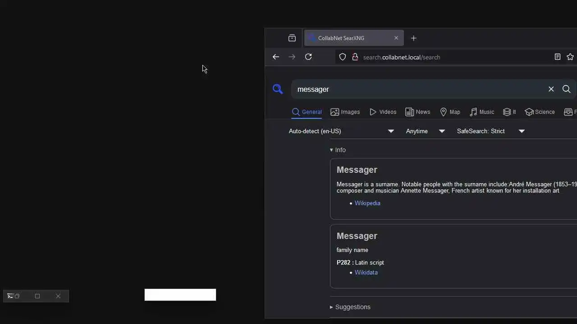Clear the search query with X
This screenshot has width=577, height=324.
[551, 89]
